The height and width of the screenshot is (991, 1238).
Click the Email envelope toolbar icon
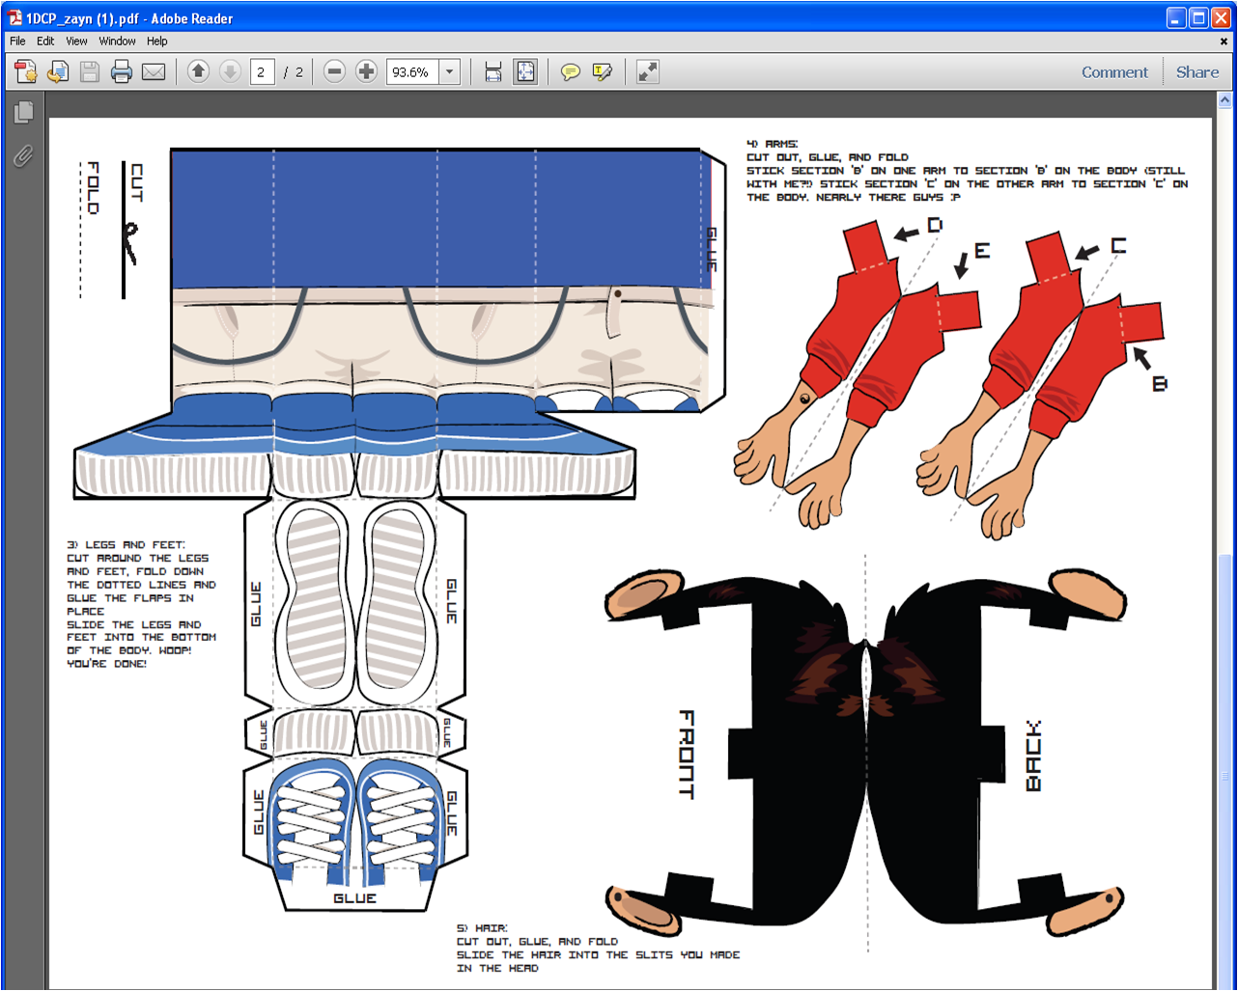[154, 71]
